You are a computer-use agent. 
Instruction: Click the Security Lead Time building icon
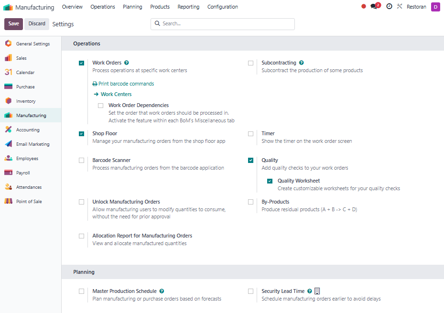317,291
